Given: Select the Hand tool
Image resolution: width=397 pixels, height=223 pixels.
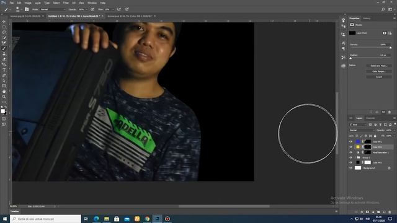Looking at the screenshot, I should tap(4, 91).
